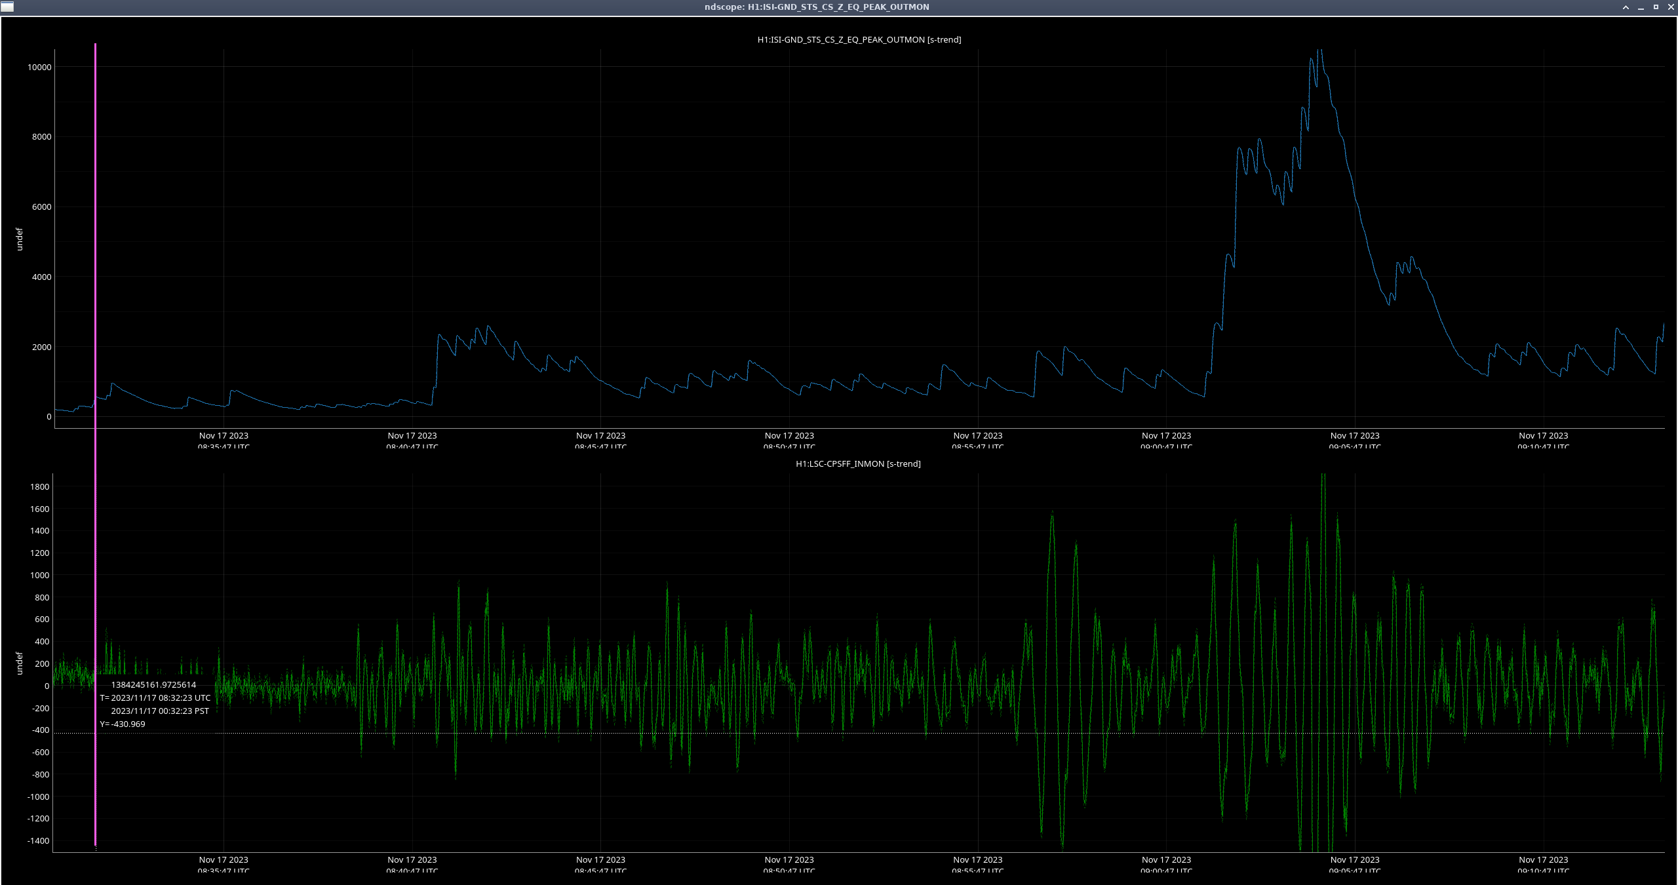Click the 'undef' Y-axis label of bottom plot
Viewport: 1678px width, 885px height.
point(19,663)
